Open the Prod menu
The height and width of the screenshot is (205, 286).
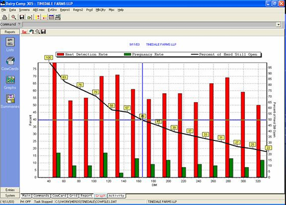pos(89,10)
